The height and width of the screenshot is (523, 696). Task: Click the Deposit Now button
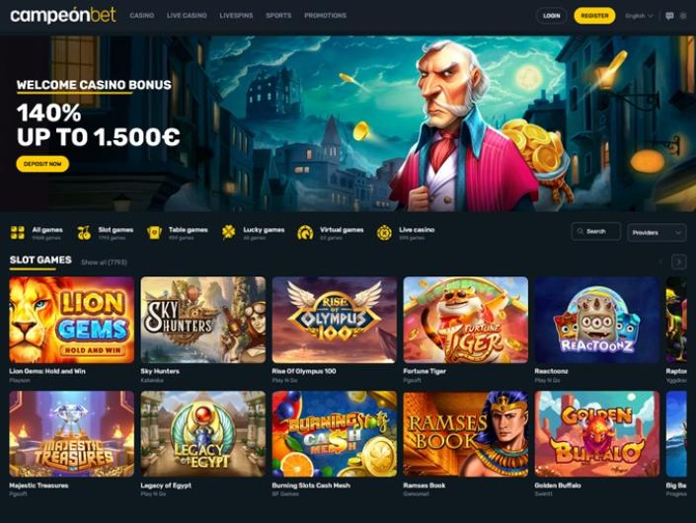42,164
